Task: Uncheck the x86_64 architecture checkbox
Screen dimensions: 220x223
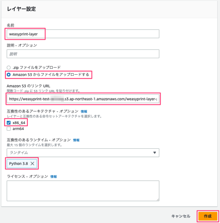Action: 9,123
